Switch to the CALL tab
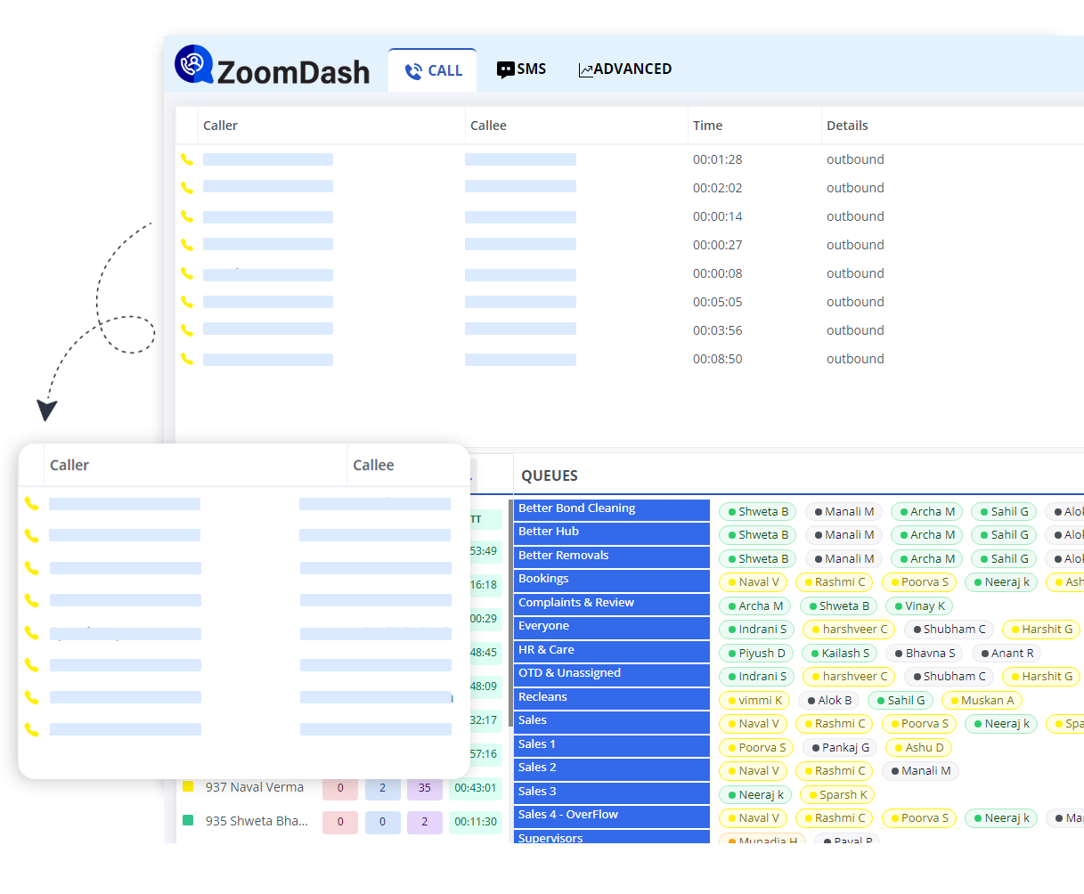Screen dimensions: 1084x894 point(434,71)
